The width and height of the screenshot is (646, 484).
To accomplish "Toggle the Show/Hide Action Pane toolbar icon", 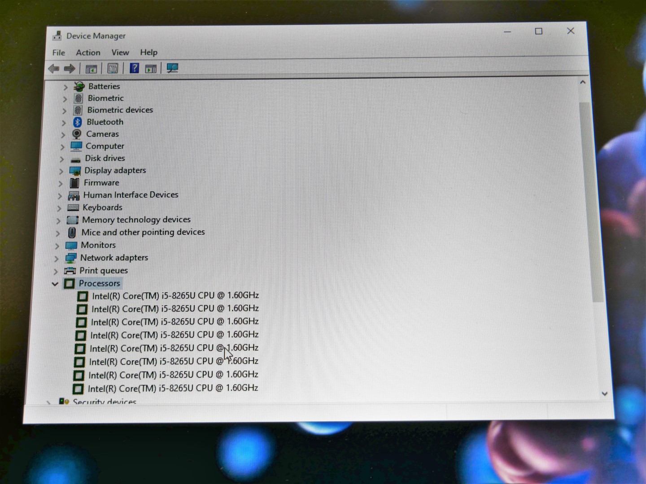I will [151, 69].
